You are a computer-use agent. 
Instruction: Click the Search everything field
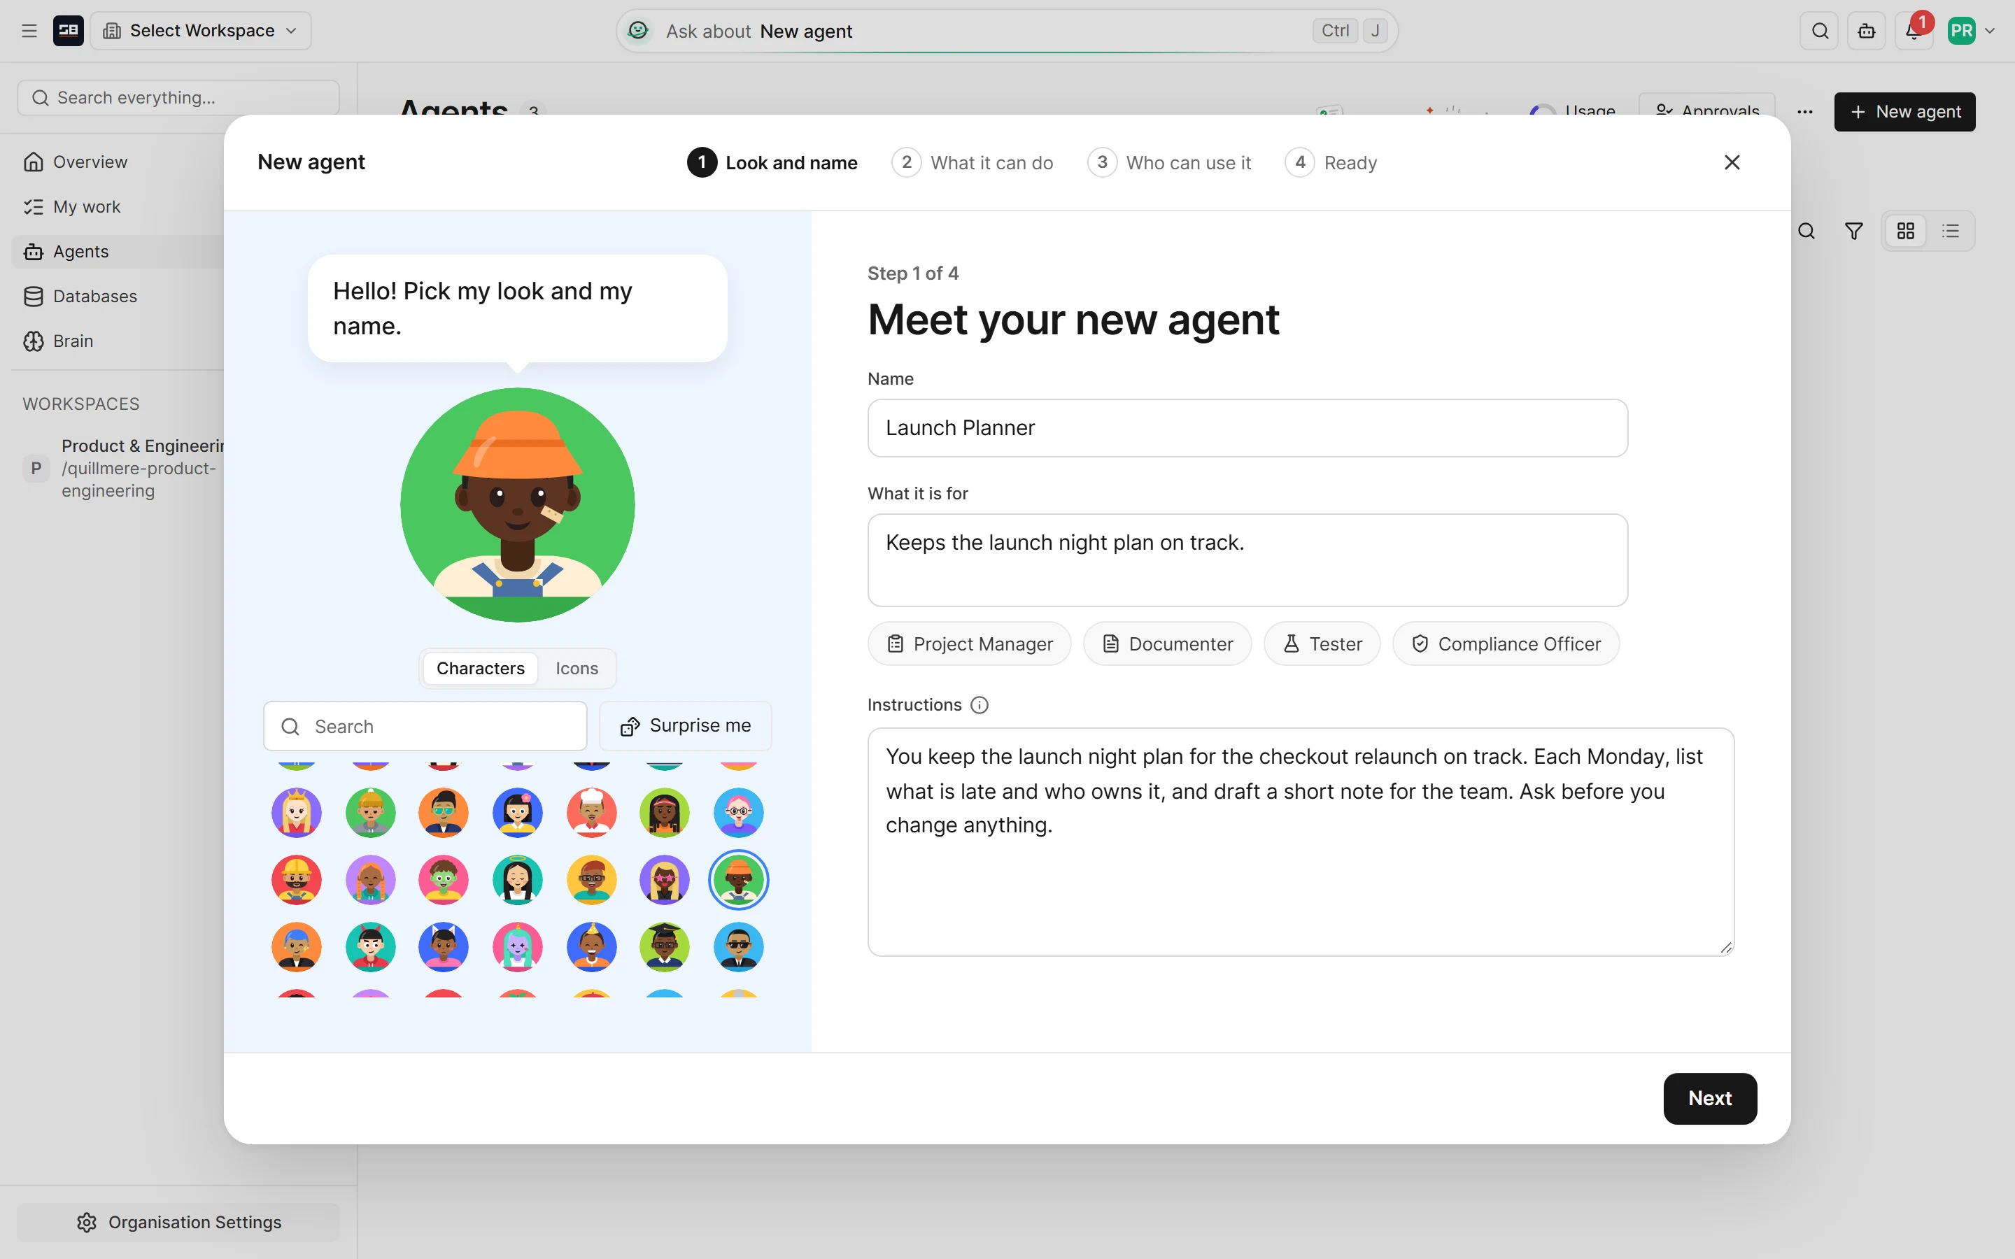tap(178, 97)
